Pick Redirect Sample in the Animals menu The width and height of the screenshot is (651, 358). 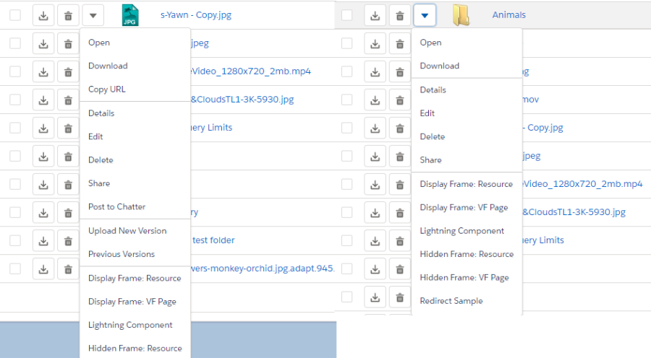coord(451,301)
